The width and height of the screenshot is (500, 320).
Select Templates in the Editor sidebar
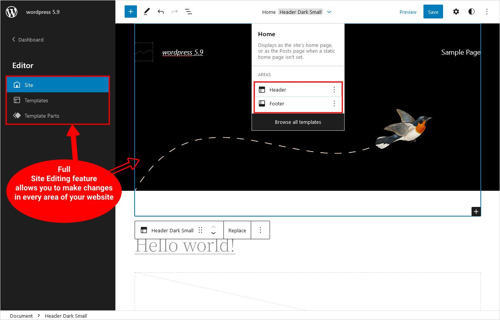(36, 100)
